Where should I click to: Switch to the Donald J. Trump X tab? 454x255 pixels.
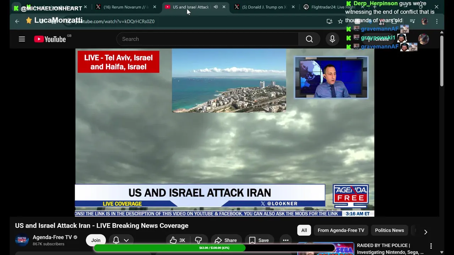tap(264, 7)
